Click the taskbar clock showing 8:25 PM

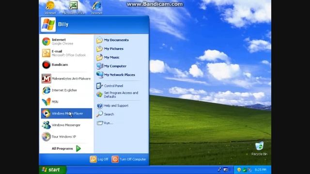[x=261, y=170]
